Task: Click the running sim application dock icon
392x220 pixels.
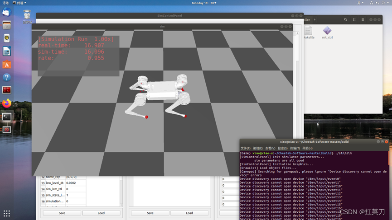Action: pyautogui.click(x=7, y=129)
